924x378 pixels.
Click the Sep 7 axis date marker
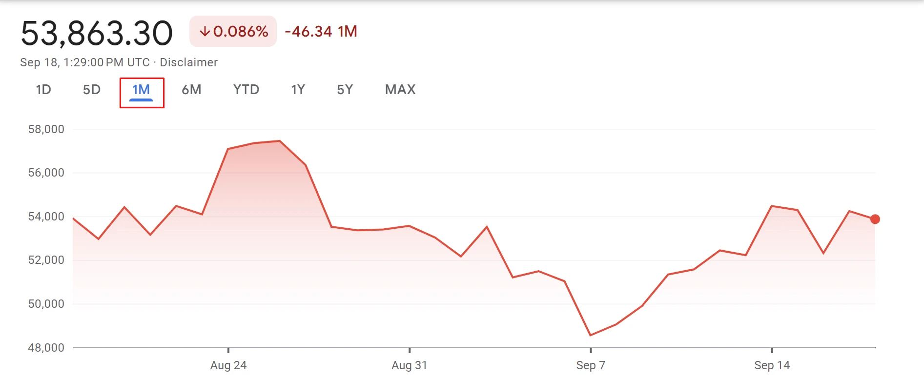(x=591, y=365)
